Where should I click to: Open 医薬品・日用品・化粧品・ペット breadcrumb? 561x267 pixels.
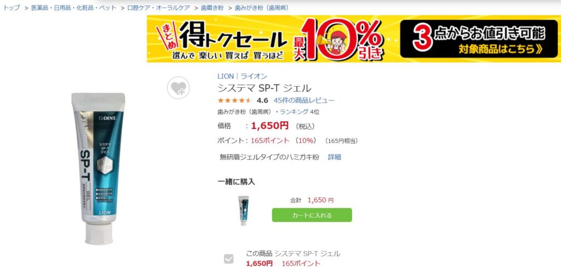pyautogui.click(x=74, y=8)
